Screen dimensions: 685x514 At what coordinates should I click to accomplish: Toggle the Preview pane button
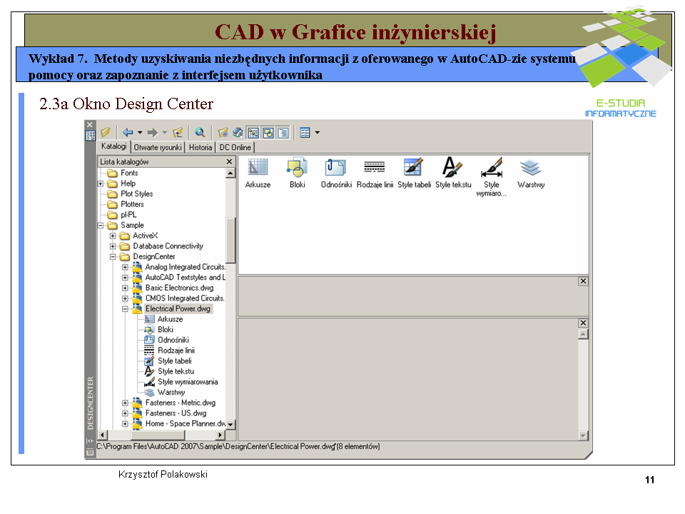coord(268,132)
